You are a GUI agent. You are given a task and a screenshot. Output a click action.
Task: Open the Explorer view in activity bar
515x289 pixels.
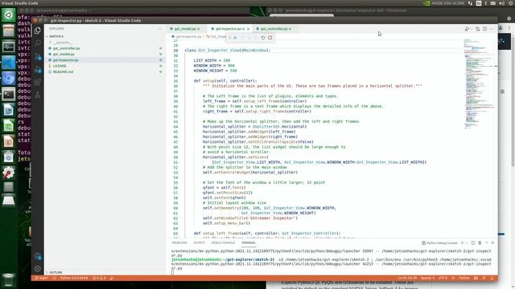[38, 31]
